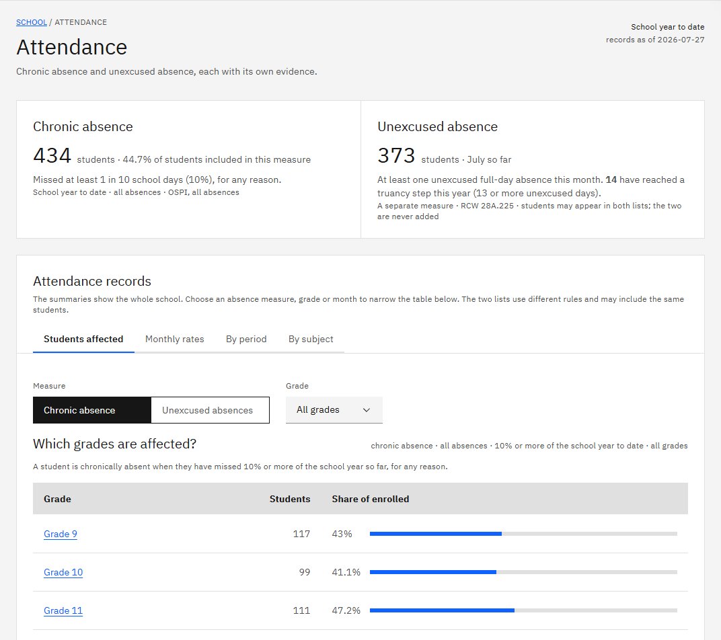Click the Attendance page title
The width and height of the screenshot is (721, 640).
[x=72, y=47]
